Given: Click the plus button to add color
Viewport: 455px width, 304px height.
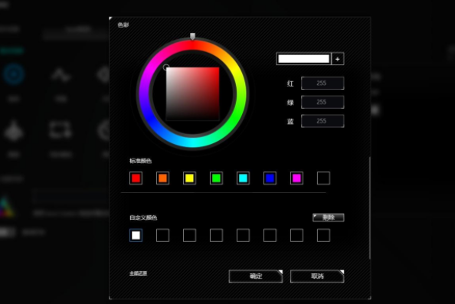Looking at the screenshot, I should pyautogui.click(x=338, y=59).
